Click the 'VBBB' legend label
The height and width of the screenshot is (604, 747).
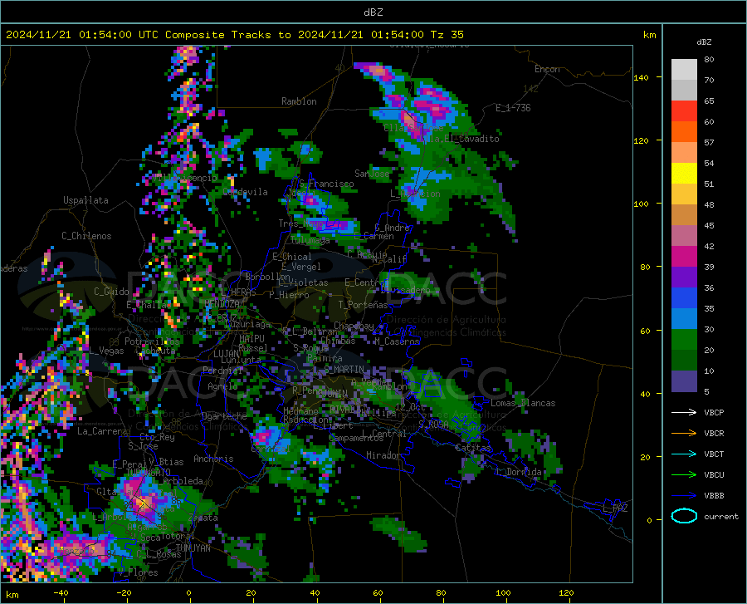coord(714,495)
